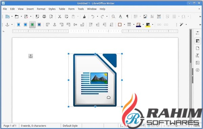Open Find and Replace magnifier icon

pos(113,17)
